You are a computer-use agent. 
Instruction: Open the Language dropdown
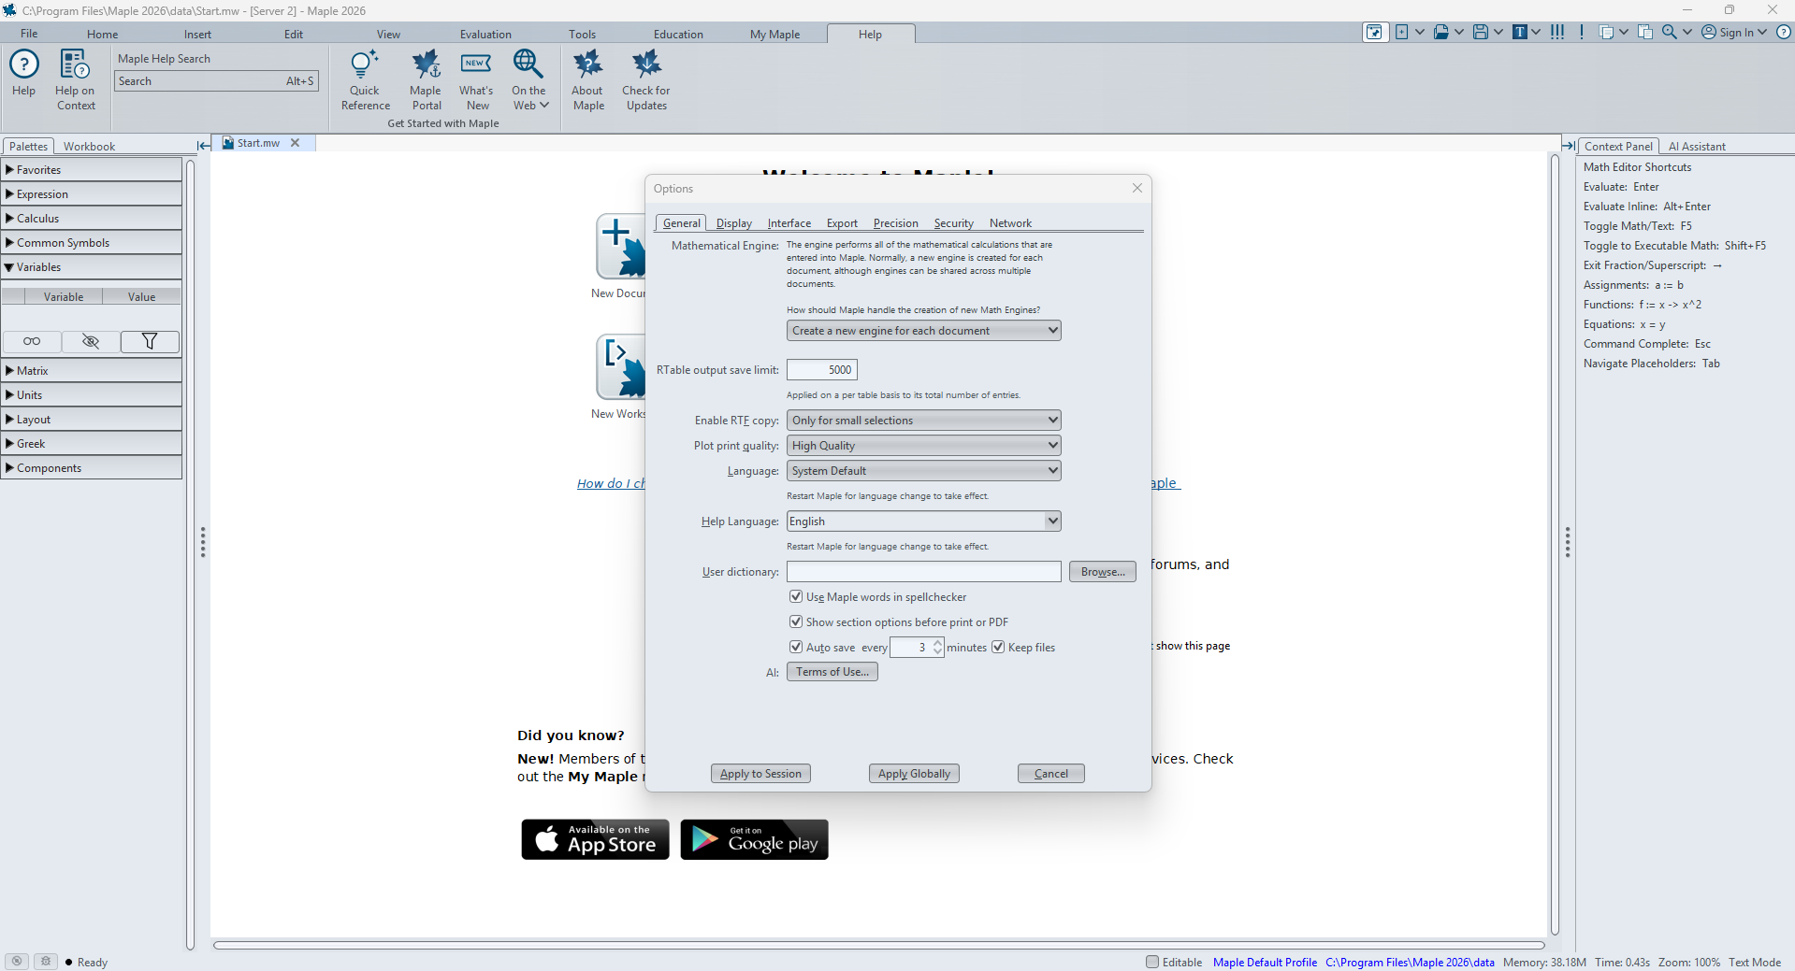pos(923,471)
